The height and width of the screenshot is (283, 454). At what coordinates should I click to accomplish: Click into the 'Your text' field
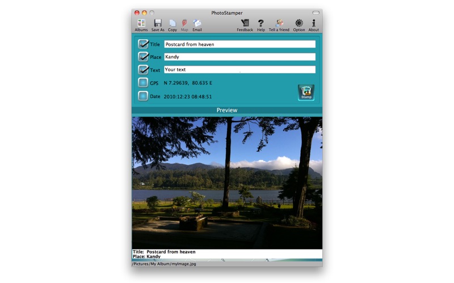pyautogui.click(x=239, y=70)
